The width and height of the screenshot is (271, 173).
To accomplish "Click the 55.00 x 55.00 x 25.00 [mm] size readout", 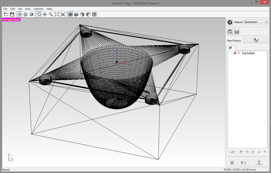I will pyautogui.click(x=240, y=170).
